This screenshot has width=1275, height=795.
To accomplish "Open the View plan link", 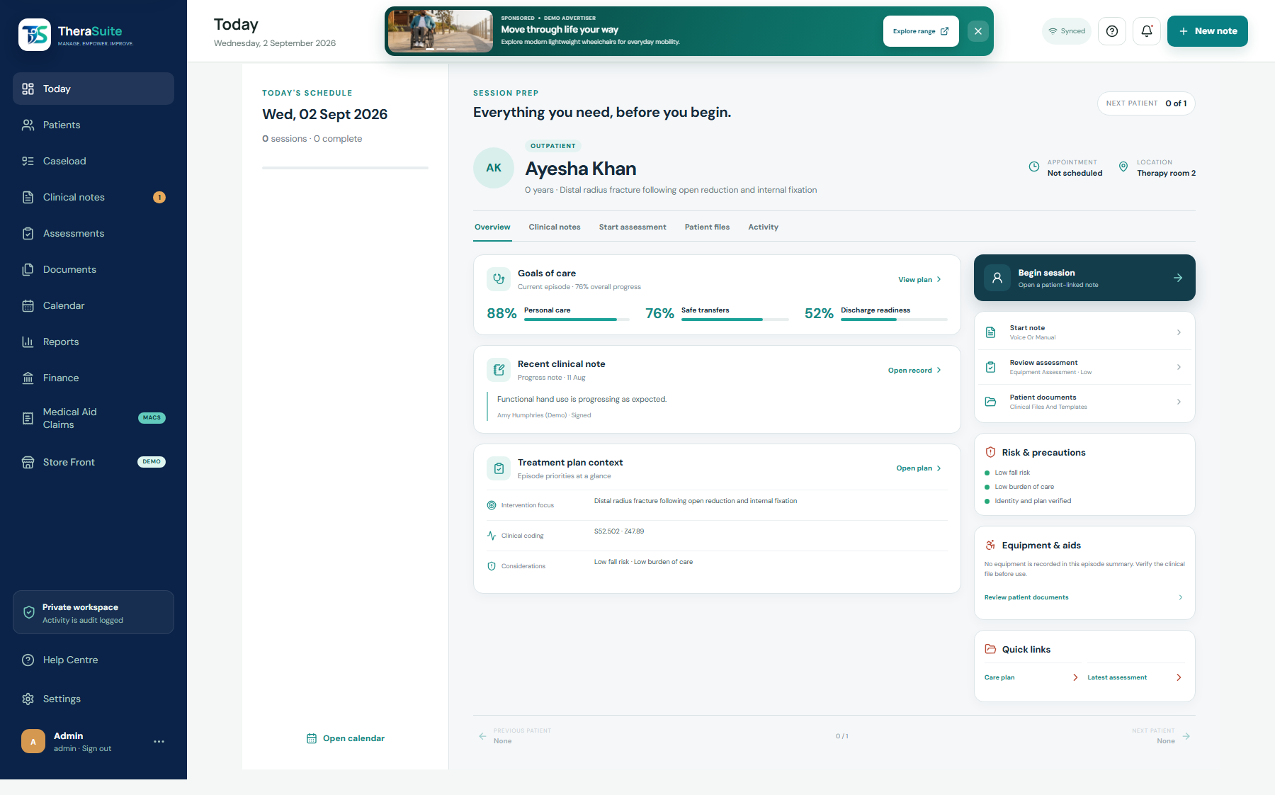I will tap(919, 280).
